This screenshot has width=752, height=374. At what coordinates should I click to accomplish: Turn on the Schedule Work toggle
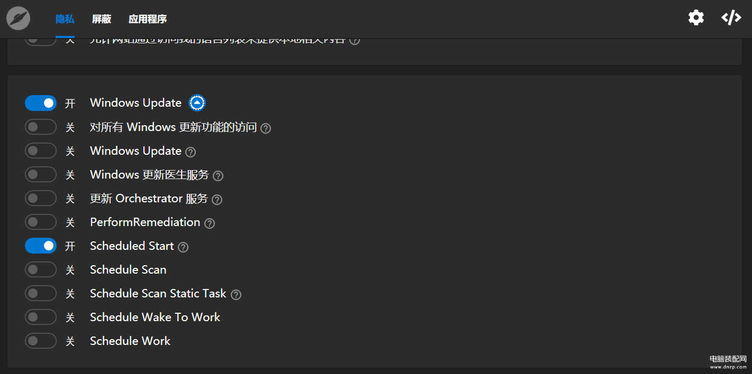(41, 341)
